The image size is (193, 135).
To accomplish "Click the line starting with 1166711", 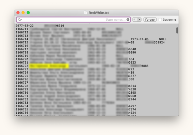I will [x=22, y=29].
